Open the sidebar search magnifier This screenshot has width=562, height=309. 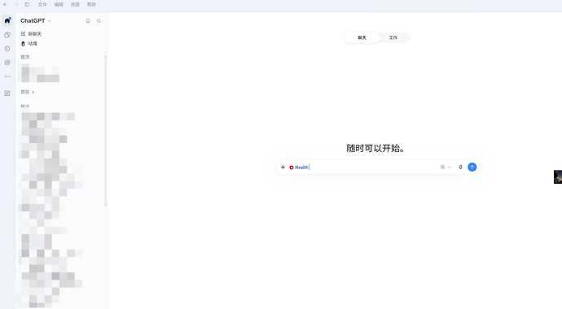tap(99, 21)
